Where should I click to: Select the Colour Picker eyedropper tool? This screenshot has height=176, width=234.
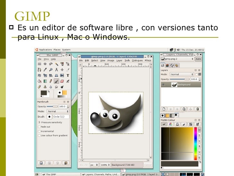coord(45,70)
